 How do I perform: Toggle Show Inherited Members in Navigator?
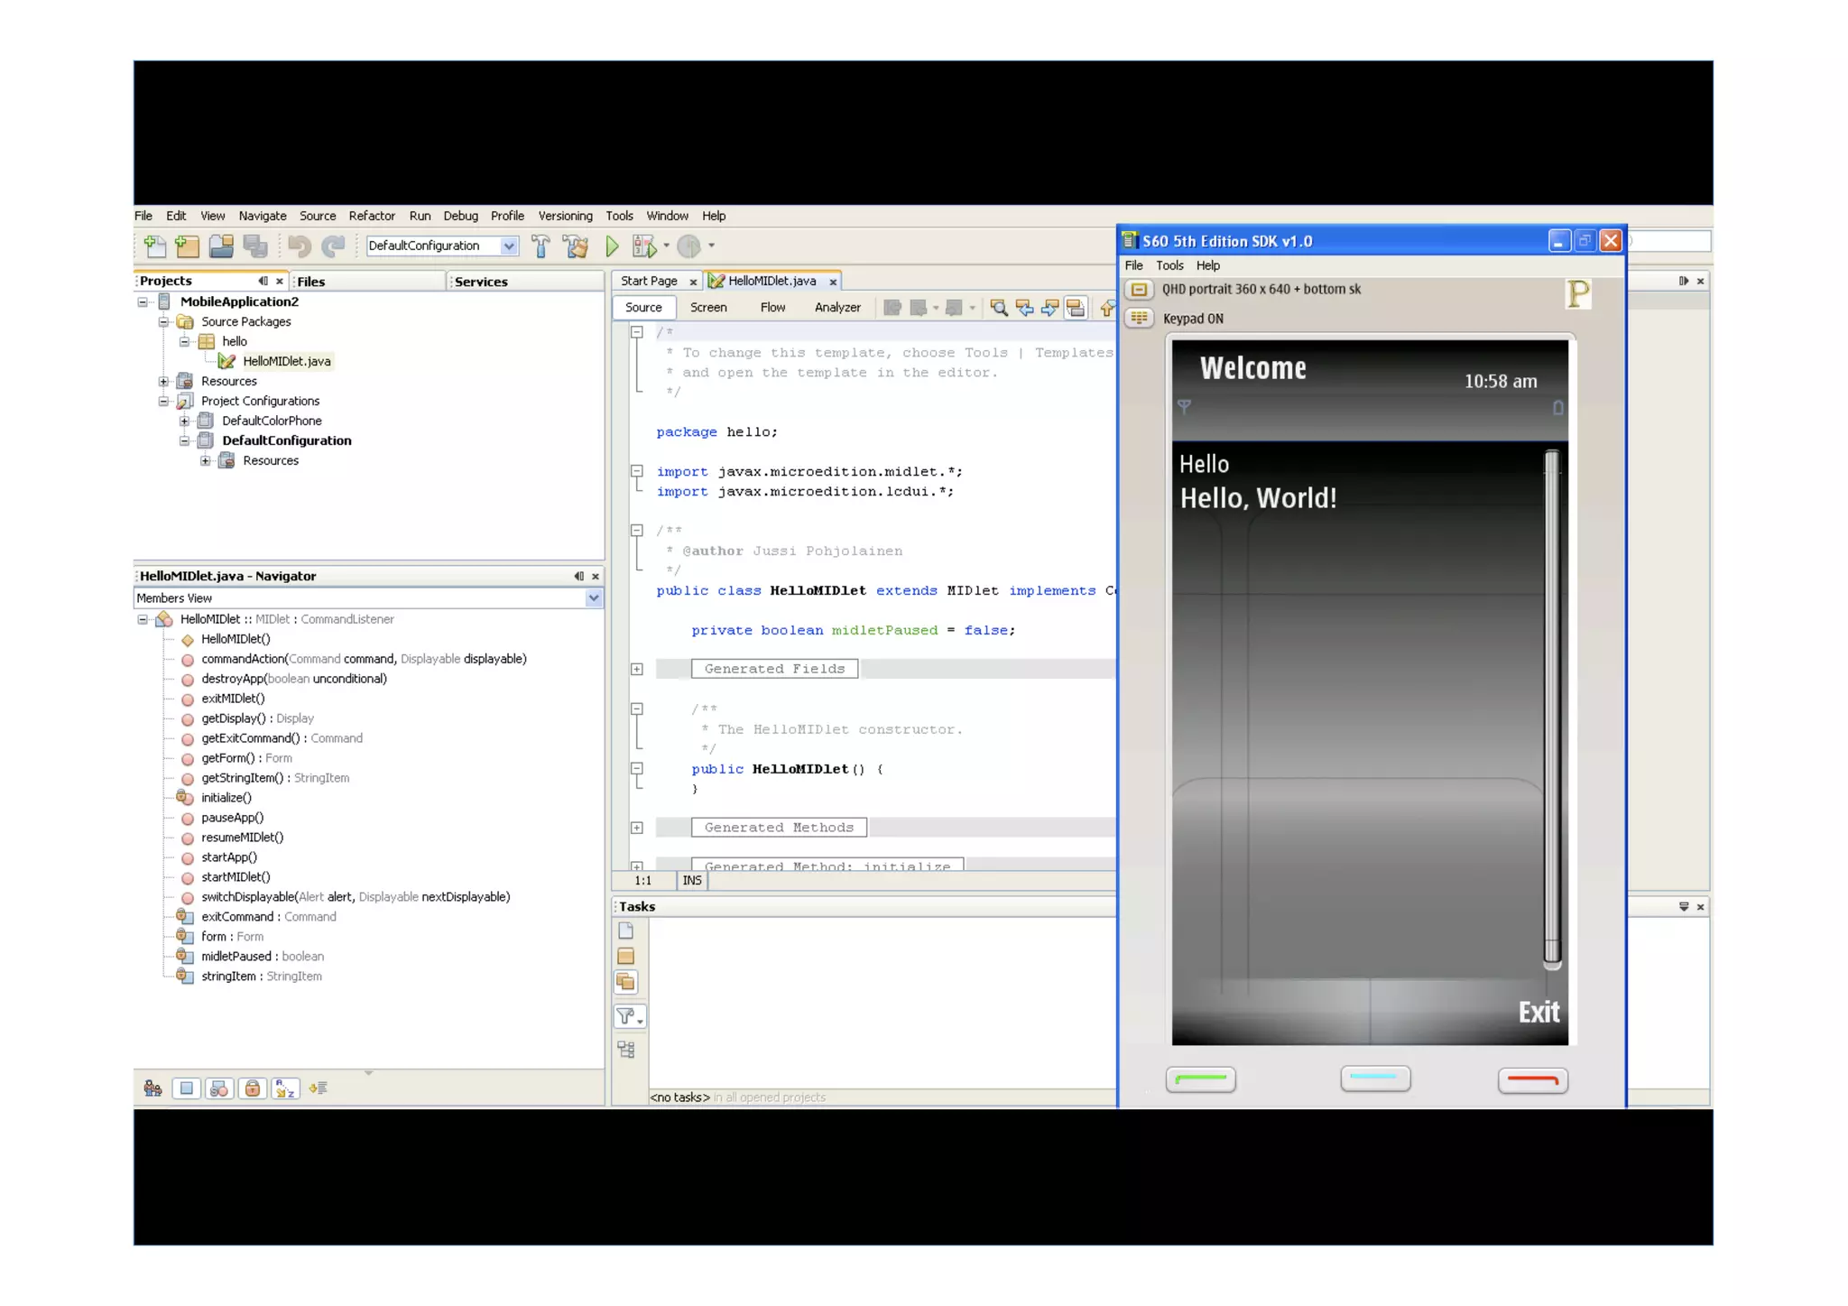tap(153, 1088)
